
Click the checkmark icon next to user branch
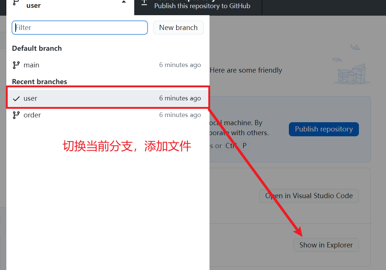coord(16,99)
